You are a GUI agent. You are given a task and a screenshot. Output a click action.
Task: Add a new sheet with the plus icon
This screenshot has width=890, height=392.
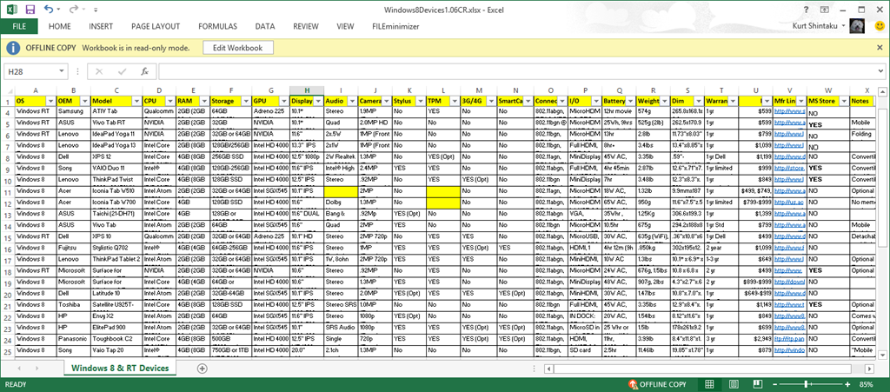(202, 368)
